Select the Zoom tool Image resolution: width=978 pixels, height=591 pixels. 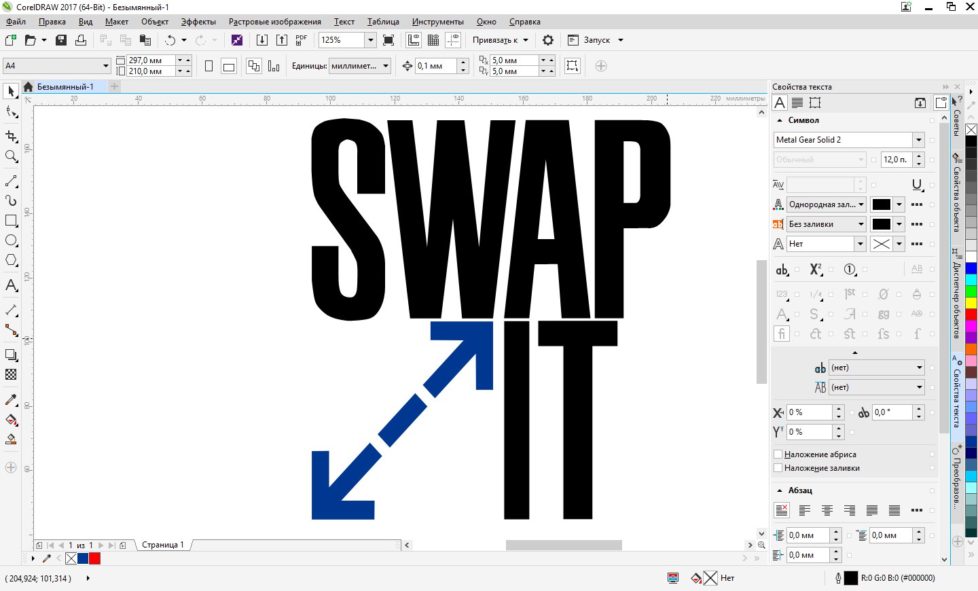[11, 156]
